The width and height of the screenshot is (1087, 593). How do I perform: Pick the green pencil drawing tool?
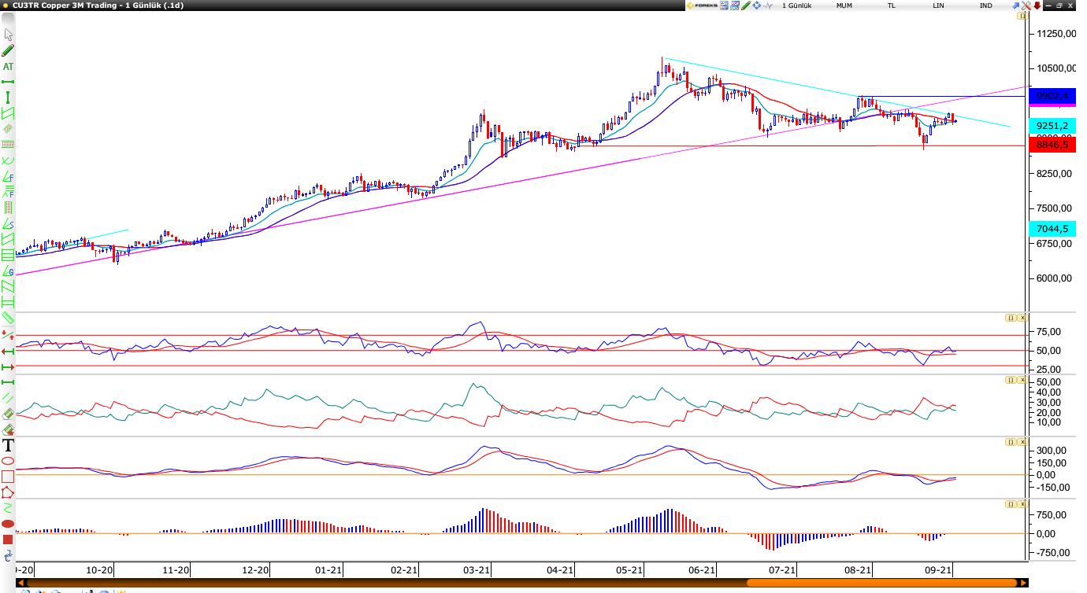point(9,50)
